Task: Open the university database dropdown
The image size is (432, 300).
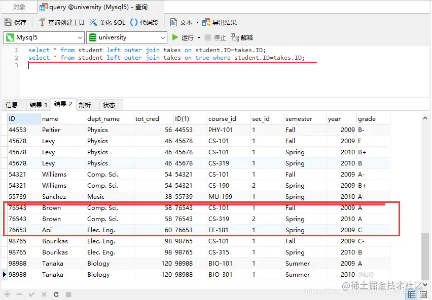Action: (x=127, y=37)
